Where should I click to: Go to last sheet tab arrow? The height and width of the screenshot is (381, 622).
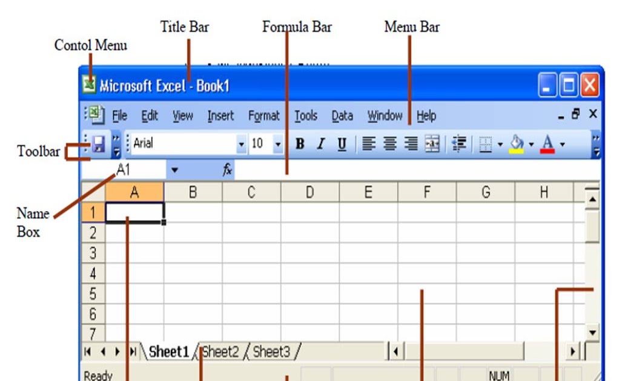[x=133, y=351]
